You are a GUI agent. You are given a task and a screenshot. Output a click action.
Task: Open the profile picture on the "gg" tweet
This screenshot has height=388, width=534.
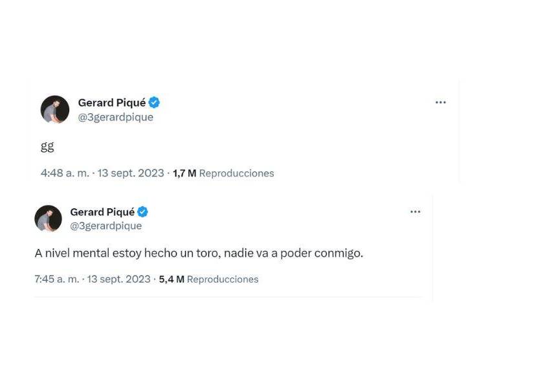tap(55, 109)
